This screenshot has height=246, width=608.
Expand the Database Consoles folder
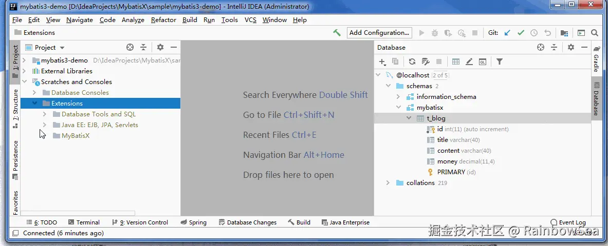click(34, 92)
